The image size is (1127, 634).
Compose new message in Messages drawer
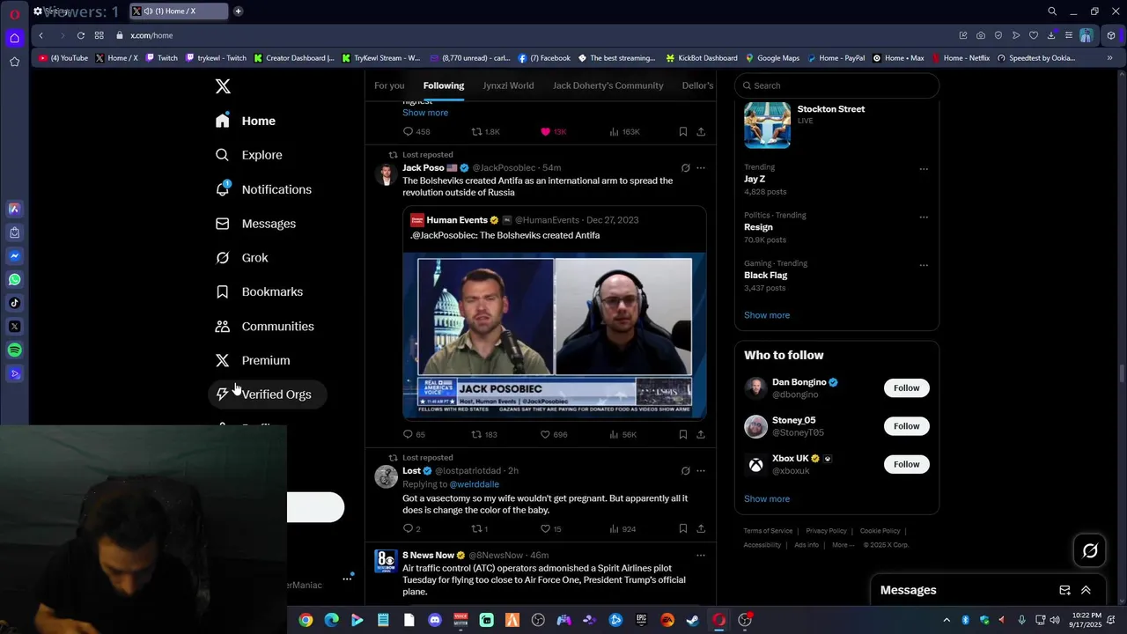(1064, 590)
